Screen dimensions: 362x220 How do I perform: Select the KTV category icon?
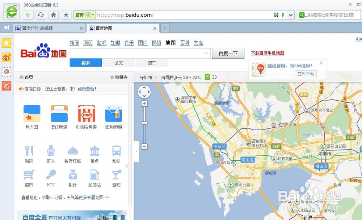point(51,177)
